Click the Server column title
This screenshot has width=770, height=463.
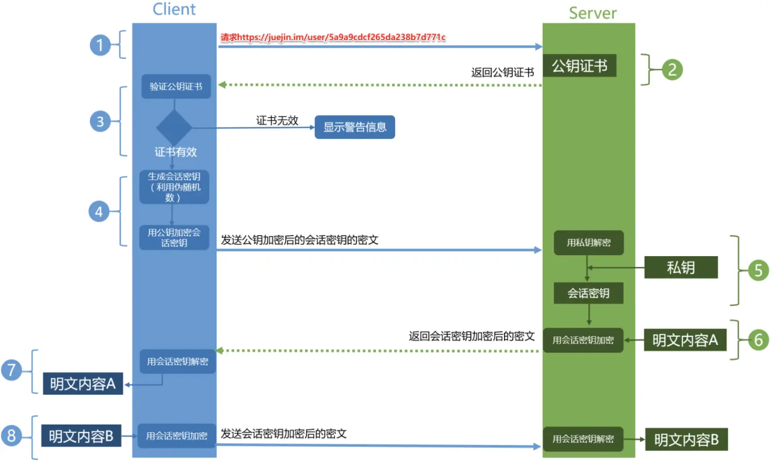592,13
